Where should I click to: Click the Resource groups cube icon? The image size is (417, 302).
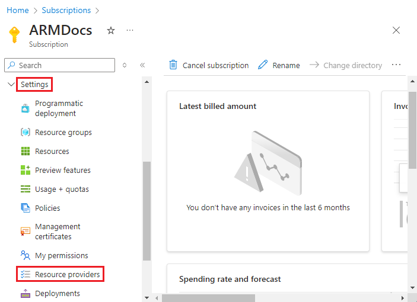click(x=26, y=132)
